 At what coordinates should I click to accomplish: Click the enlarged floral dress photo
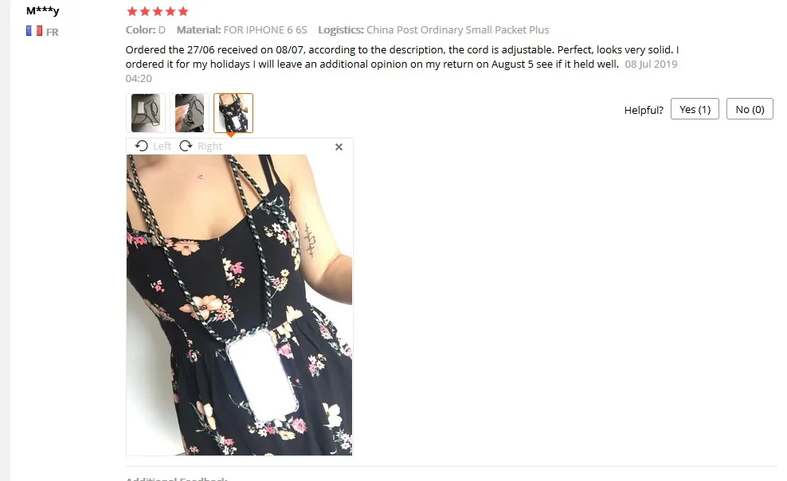pyautogui.click(x=240, y=305)
